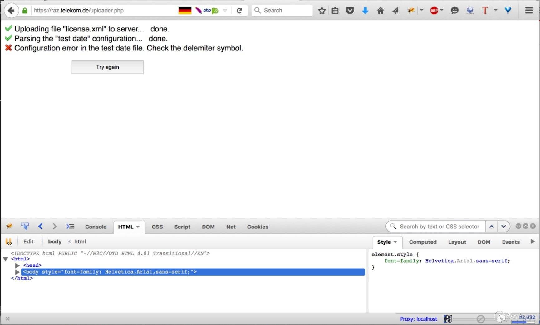Jump to previous search match arrow
The image size is (540, 325).
click(x=492, y=227)
